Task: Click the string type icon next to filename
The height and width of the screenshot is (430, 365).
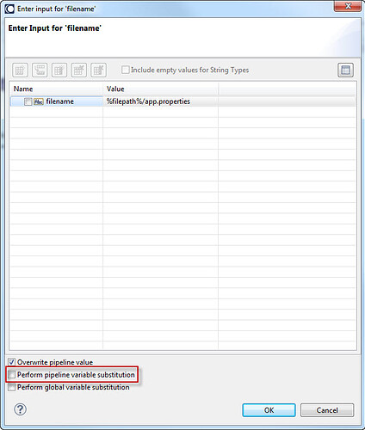Action: [x=39, y=101]
